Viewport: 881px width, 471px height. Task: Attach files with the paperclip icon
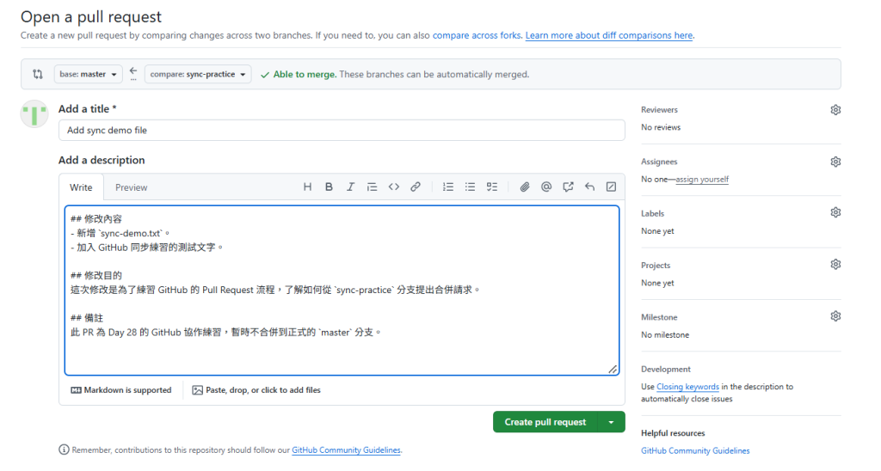pos(524,187)
